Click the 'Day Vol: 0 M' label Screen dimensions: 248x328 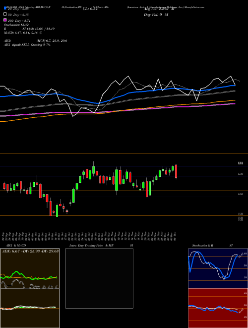click(156, 14)
